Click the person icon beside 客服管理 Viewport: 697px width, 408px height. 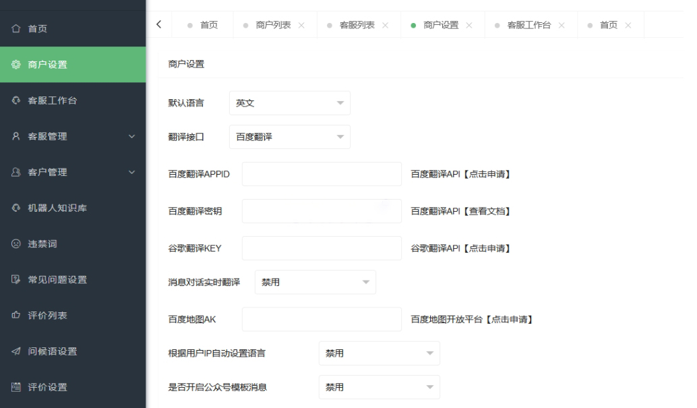click(16, 136)
